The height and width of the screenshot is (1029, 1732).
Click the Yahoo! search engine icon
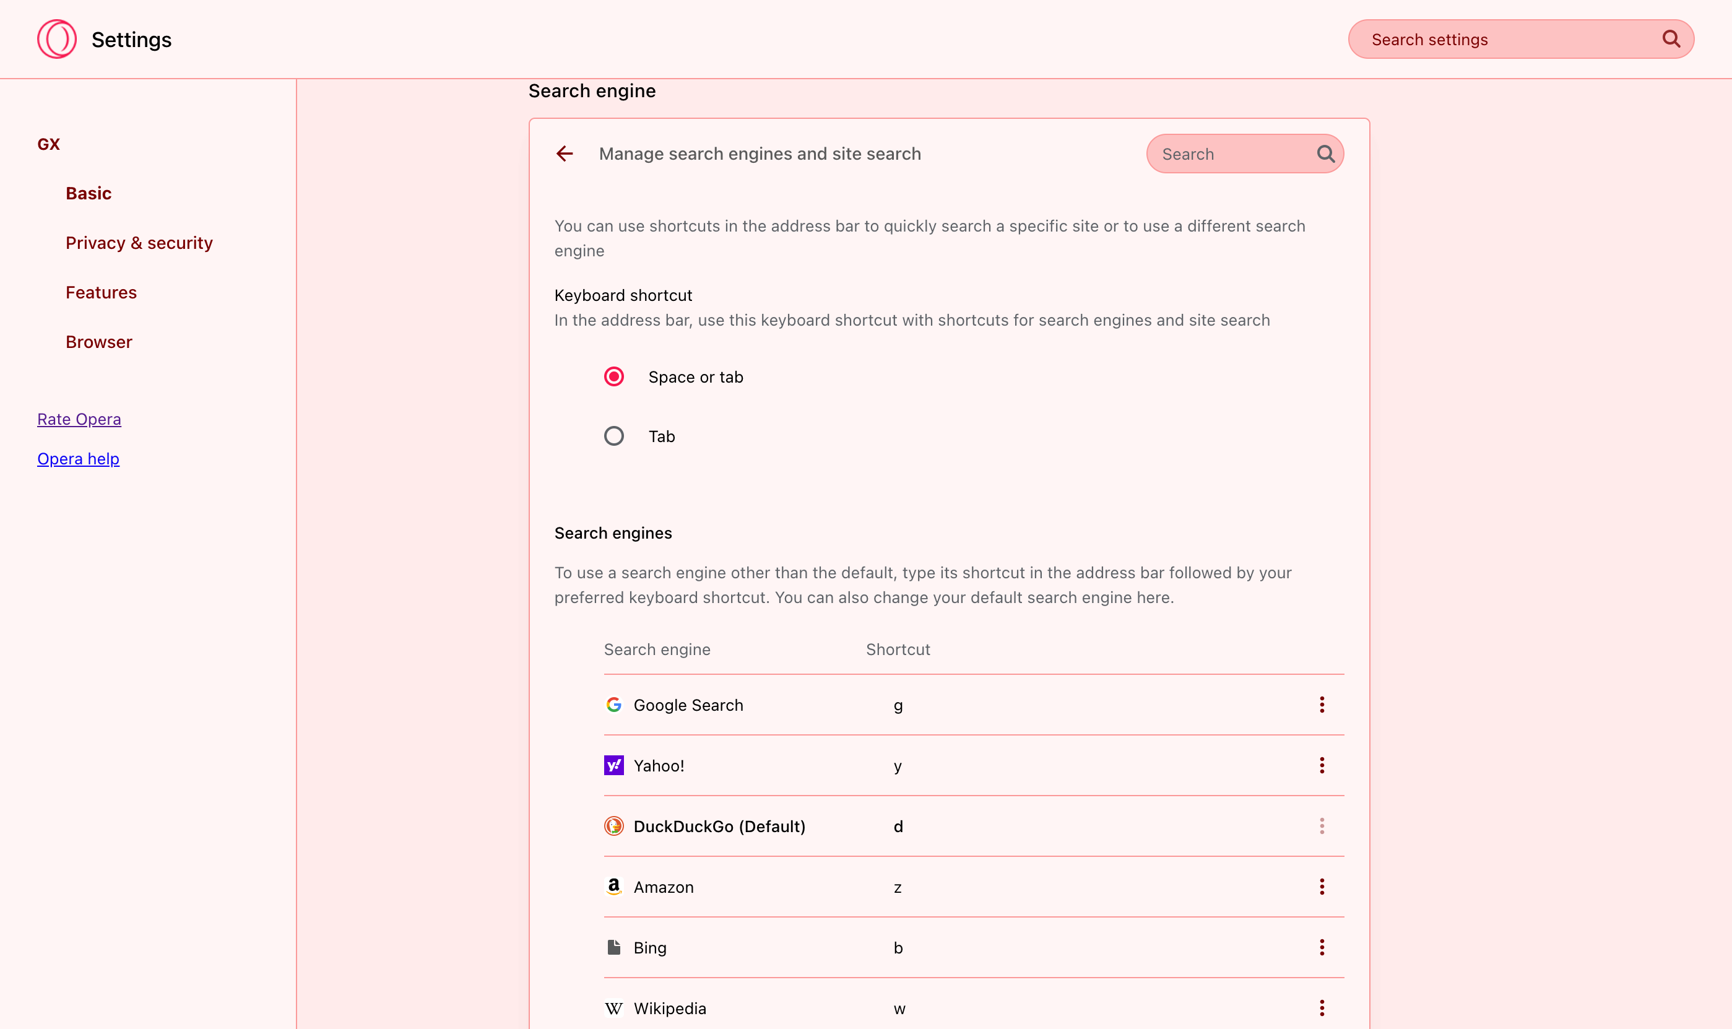pyautogui.click(x=615, y=765)
